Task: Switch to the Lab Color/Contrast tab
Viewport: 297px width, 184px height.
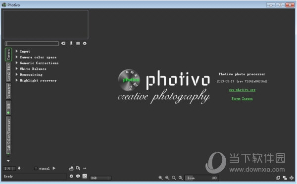Action: pyautogui.click(x=8, y=135)
